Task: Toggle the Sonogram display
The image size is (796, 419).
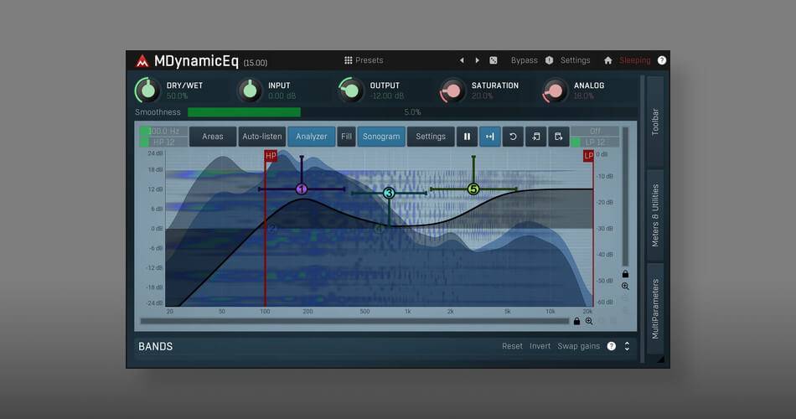Action: (381, 137)
